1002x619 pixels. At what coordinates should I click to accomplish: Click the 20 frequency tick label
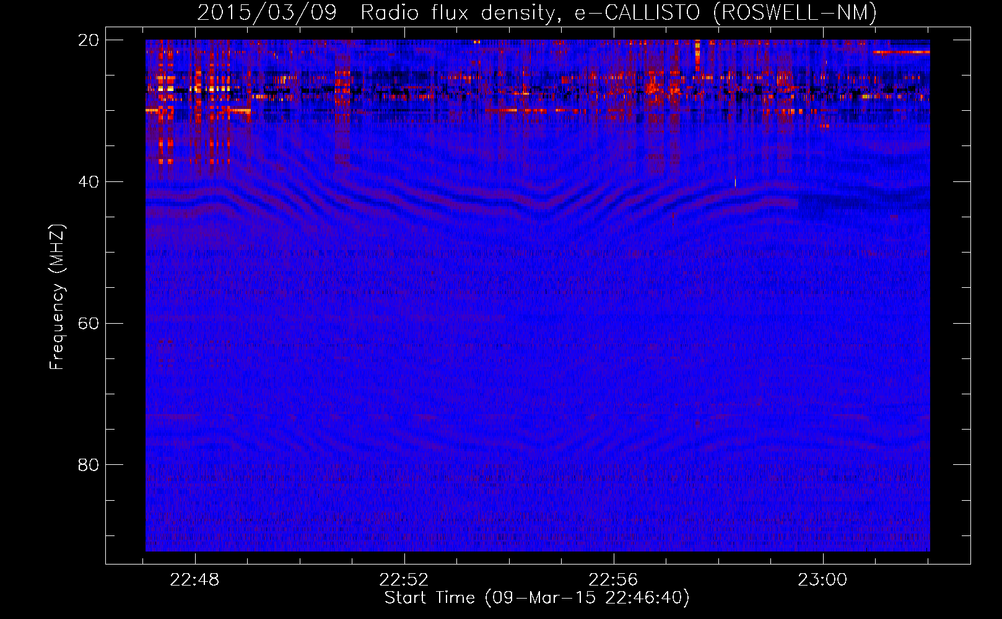(x=89, y=40)
